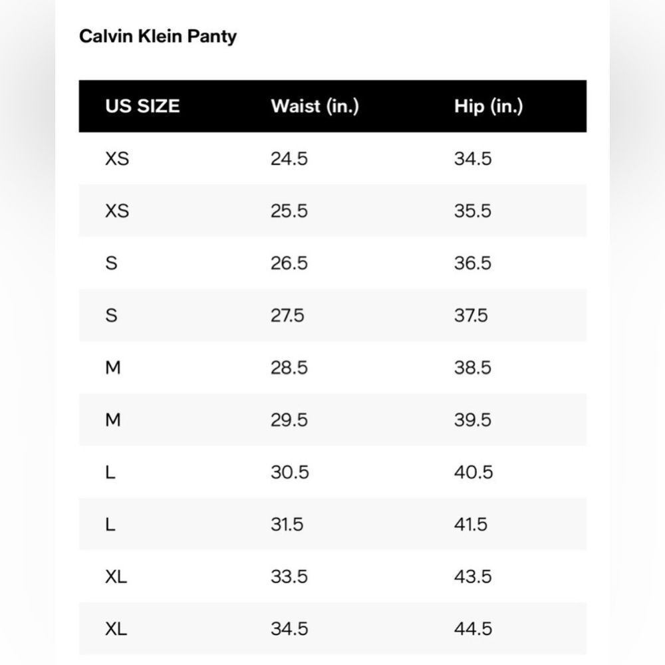Click waist value 24.5 in first XS row
The image size is (665, 665).
(x=289, y=159)
